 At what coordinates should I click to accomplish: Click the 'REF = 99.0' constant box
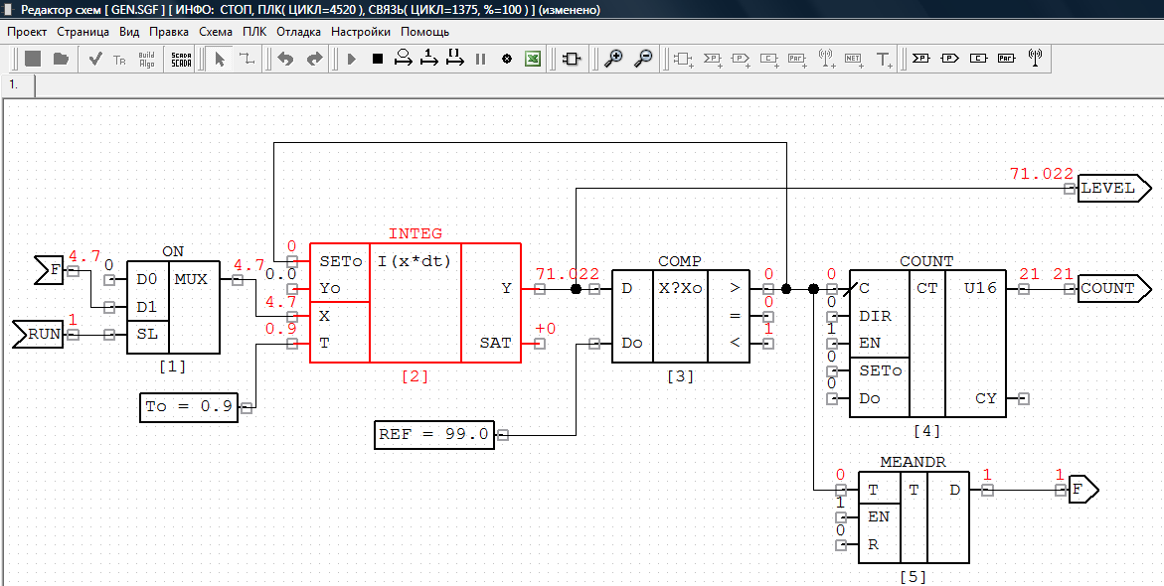pyautogui.click(x=433, y=435)
